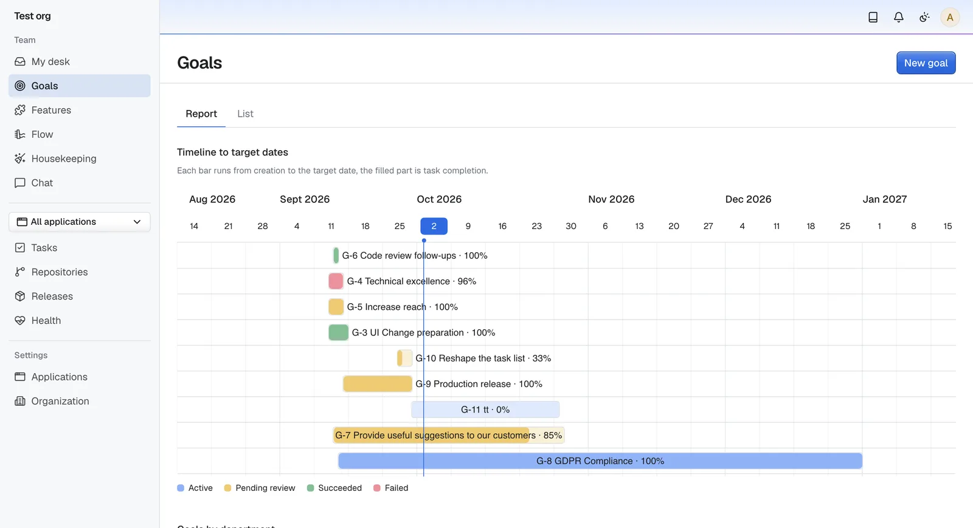Open the notifications bell
This screenshot has width=973, height=528.
pyautogui.click(x=898, y=17)
